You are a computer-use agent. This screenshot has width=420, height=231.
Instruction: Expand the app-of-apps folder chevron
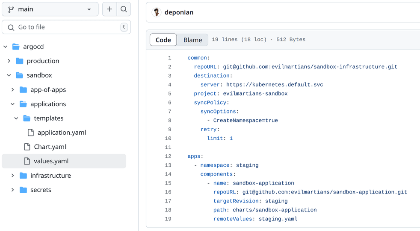coord(12,90)
